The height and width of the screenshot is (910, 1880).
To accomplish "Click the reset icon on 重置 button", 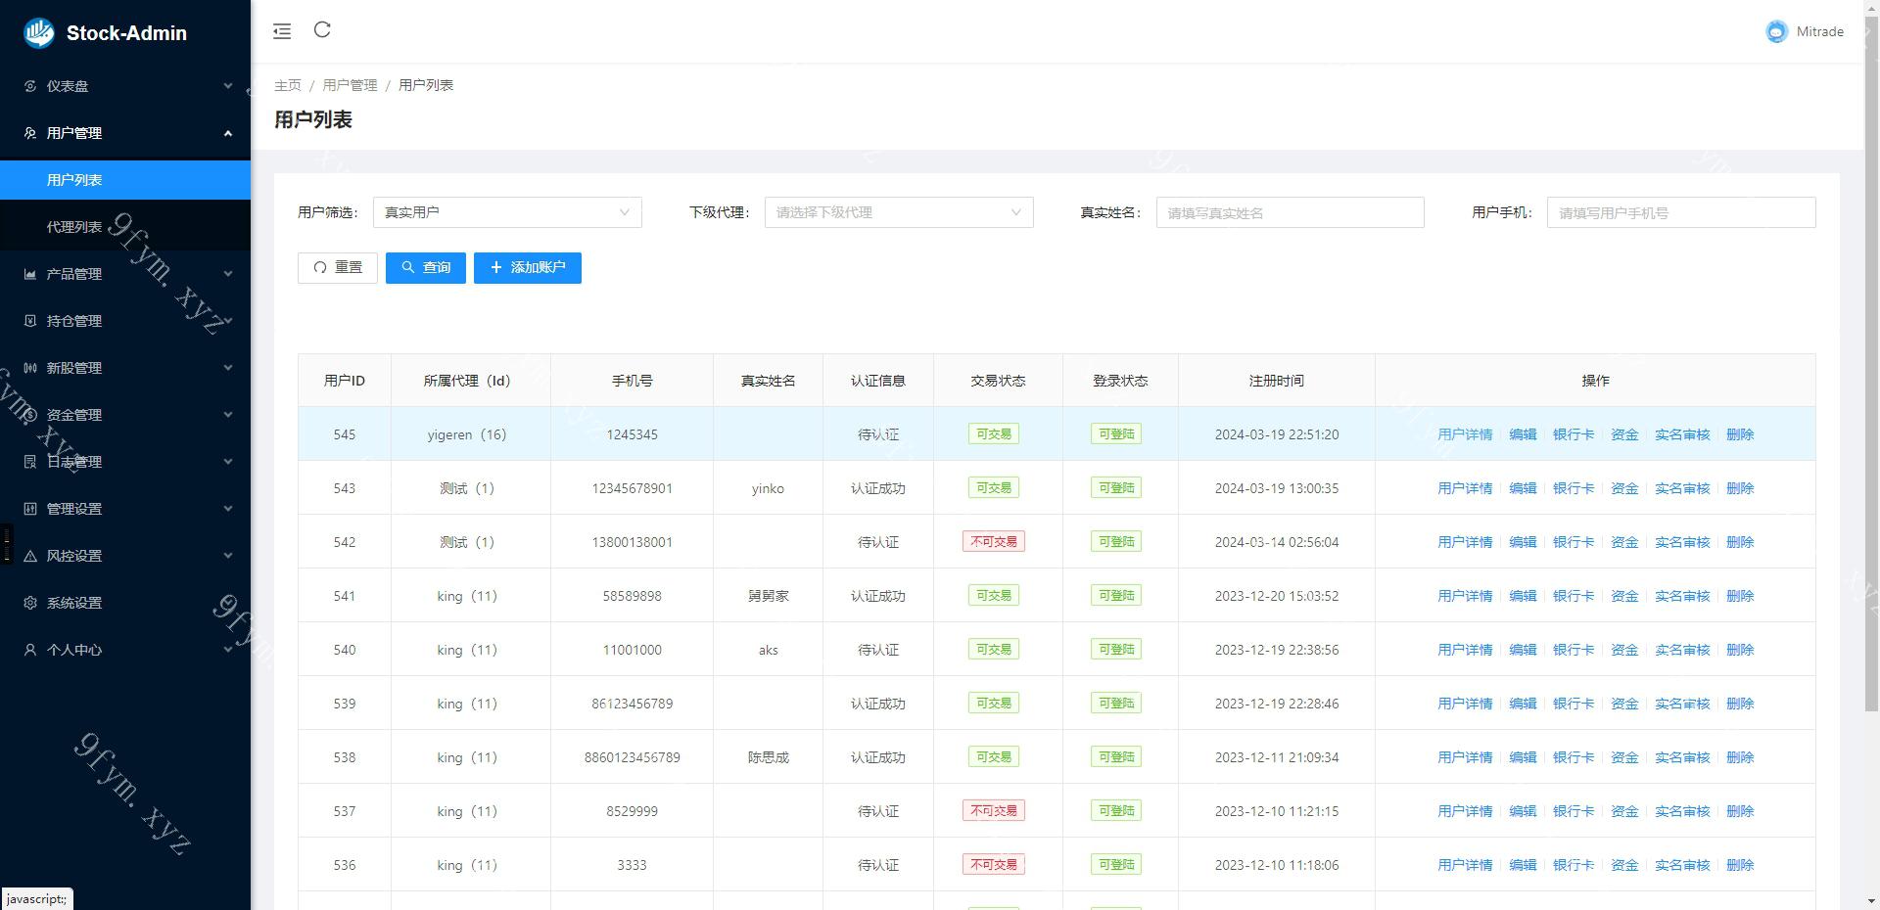I will [x=320, y=267].
